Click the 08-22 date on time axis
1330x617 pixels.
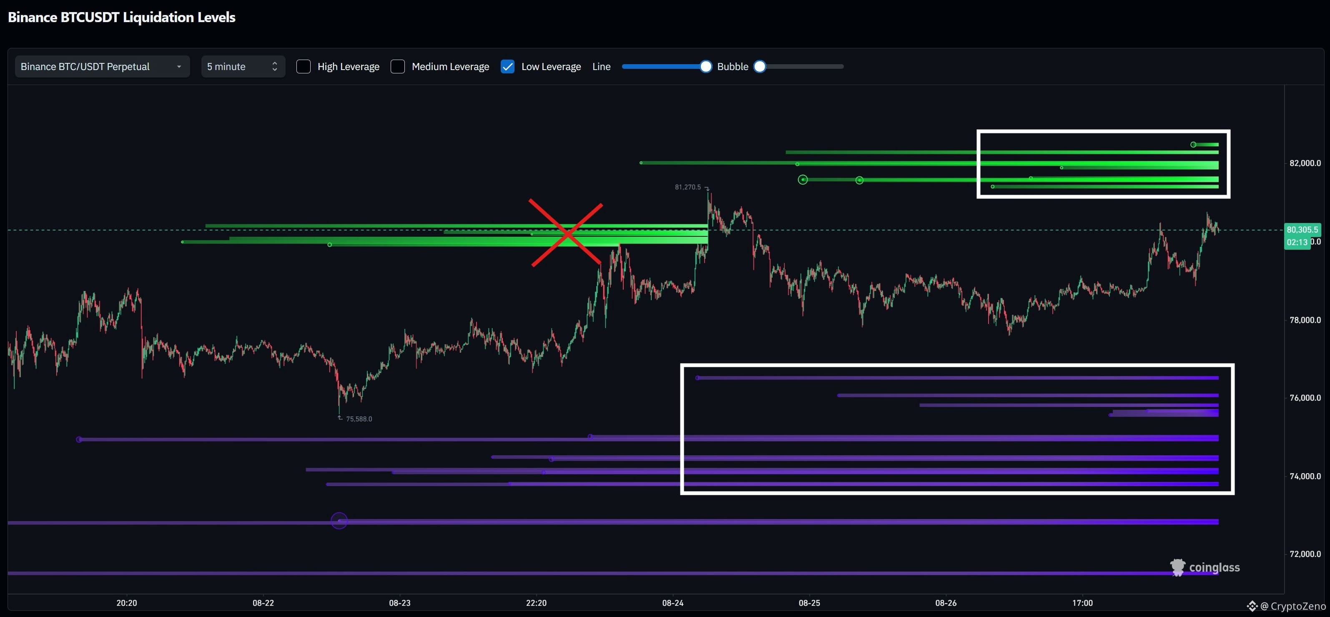pos(263,603)
